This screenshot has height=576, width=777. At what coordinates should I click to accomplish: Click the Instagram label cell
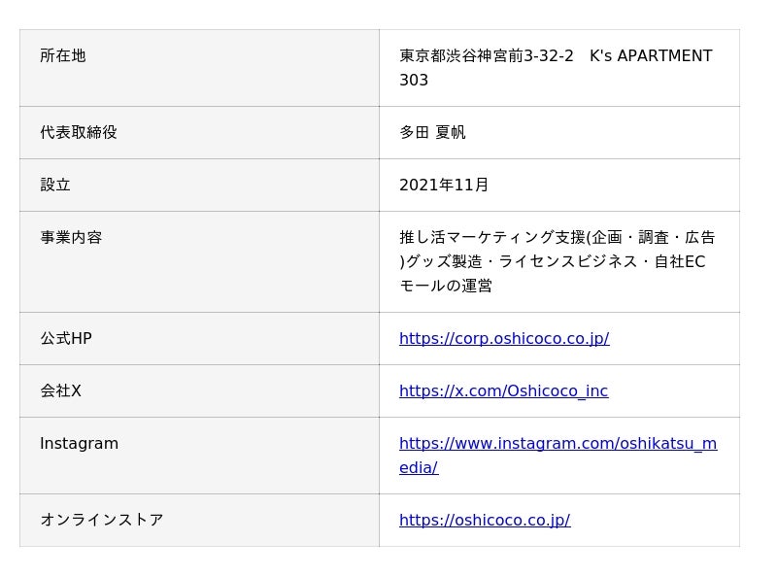point(79,444)
